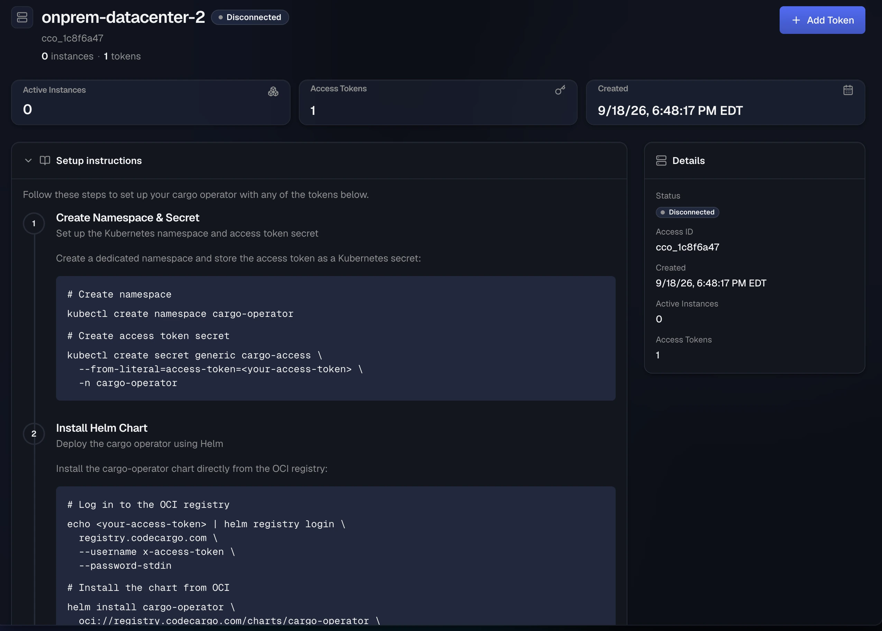Click the Setup instructions heading
The width and height of the screenshot is (882, 631).
99,161
